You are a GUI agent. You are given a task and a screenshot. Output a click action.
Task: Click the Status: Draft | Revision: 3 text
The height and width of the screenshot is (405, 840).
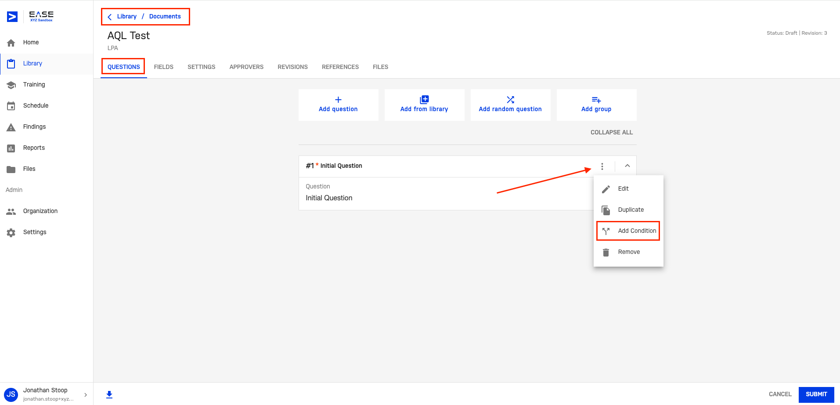797,33
